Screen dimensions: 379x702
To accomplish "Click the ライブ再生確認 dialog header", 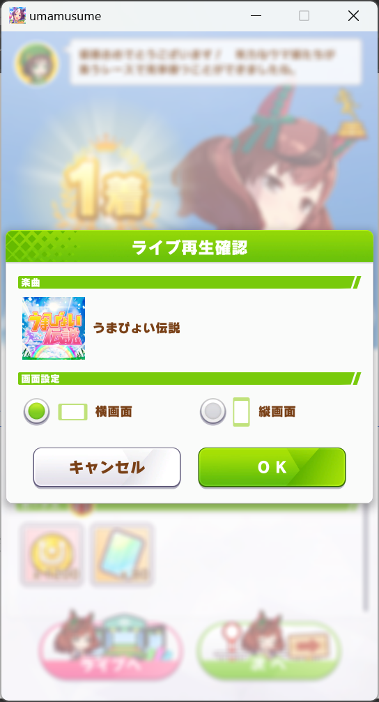I will (189, 247).
